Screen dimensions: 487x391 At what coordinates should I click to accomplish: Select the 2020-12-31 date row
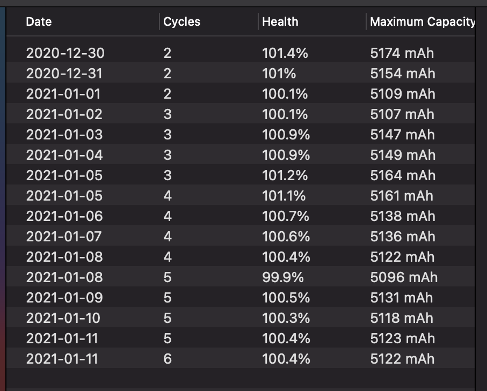(x=64, y=73)
